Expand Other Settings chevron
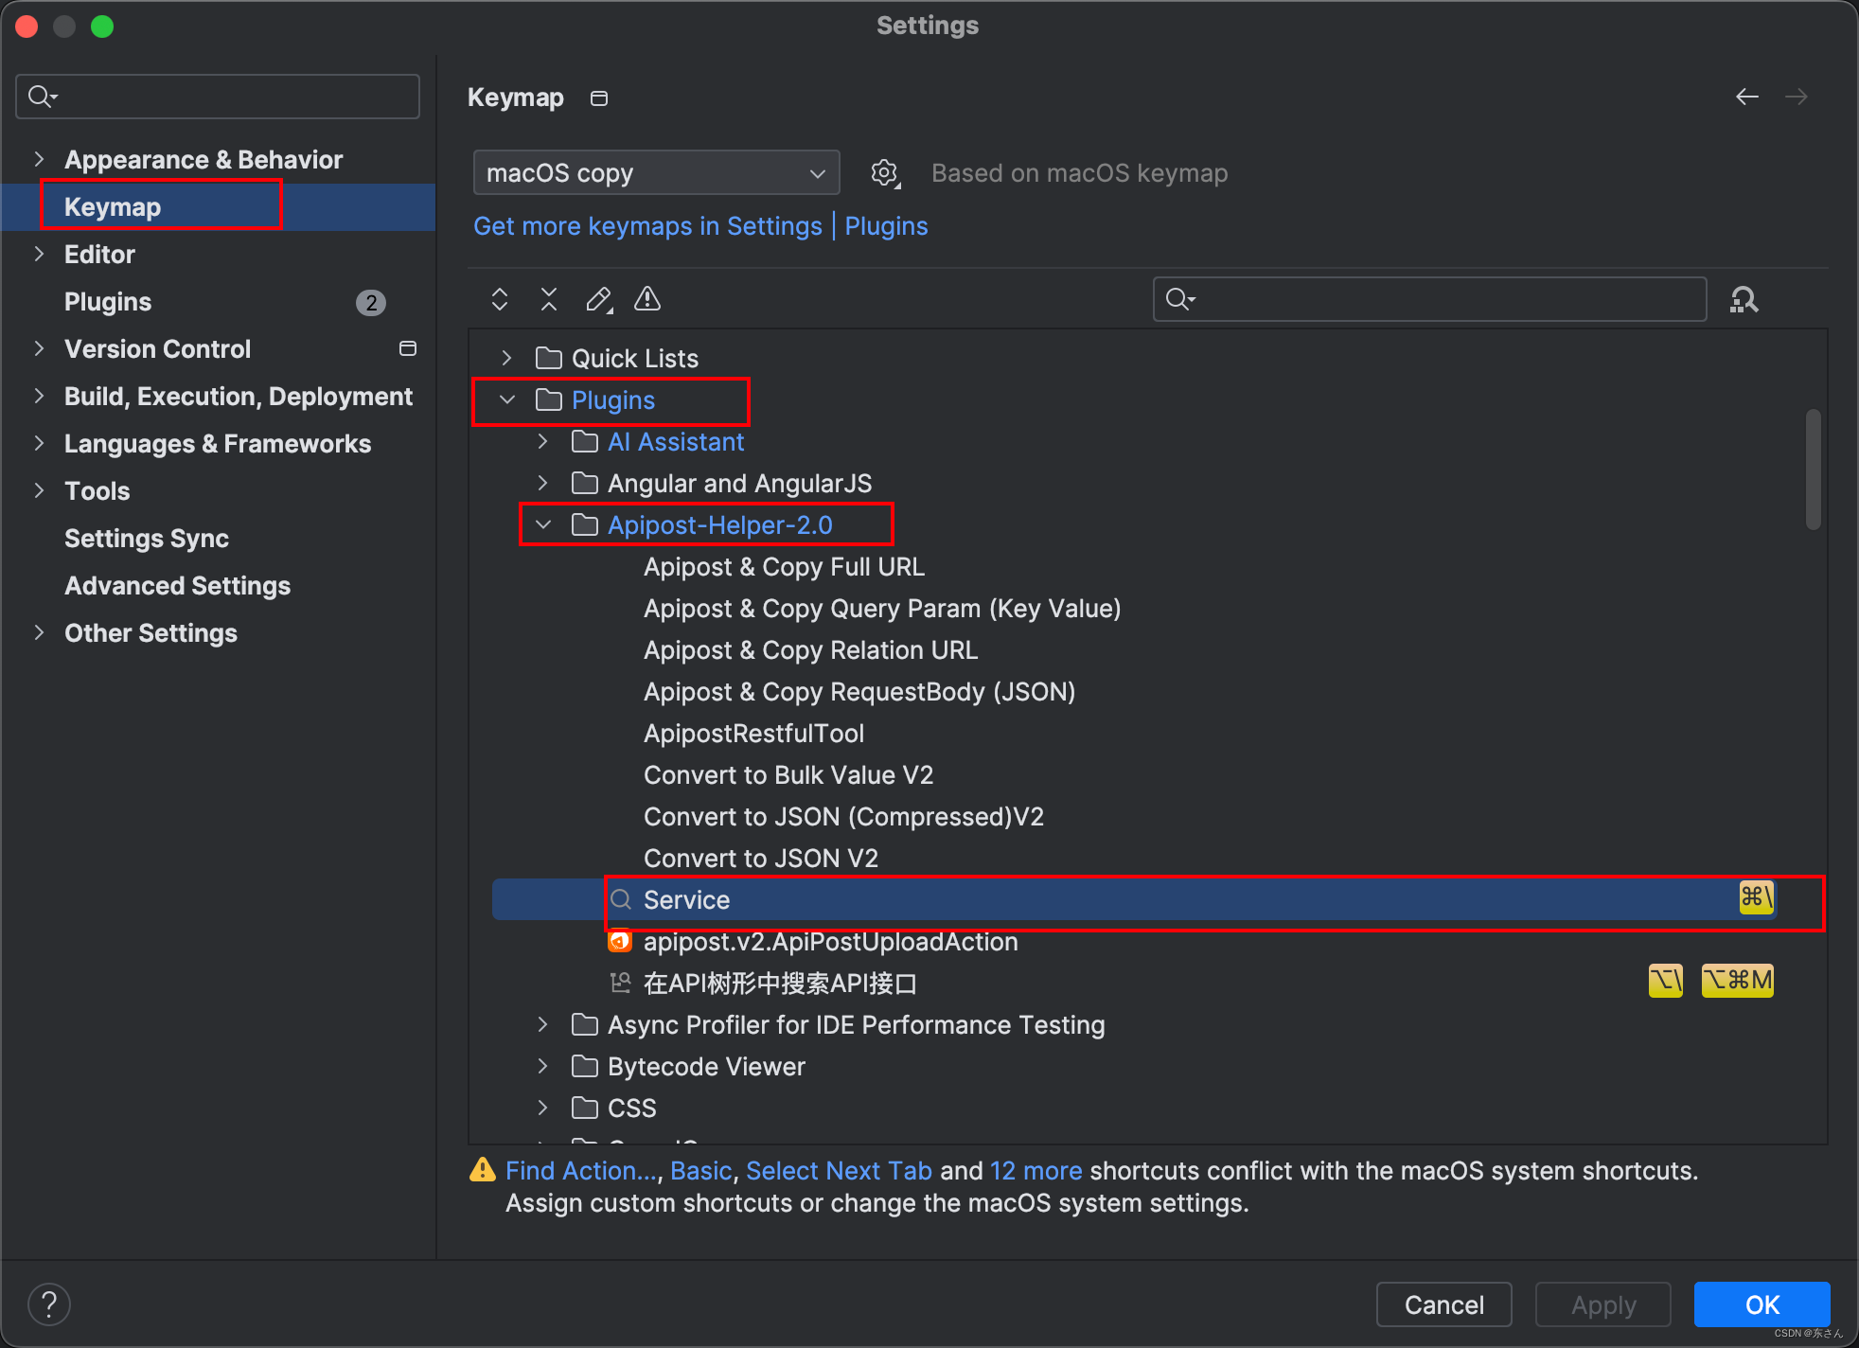Viewport: 1859px width, 1348px height. pos(39,632)
